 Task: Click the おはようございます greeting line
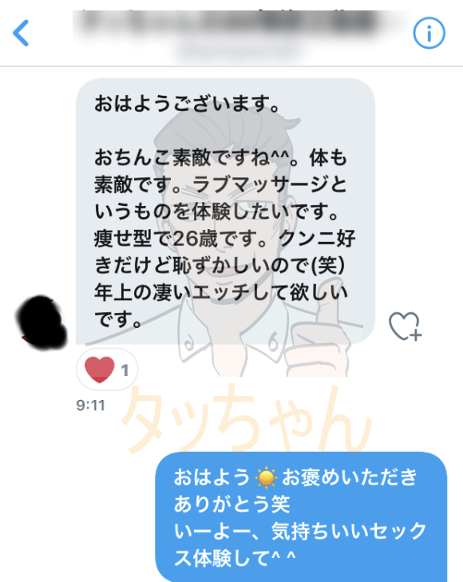point(188,104)
